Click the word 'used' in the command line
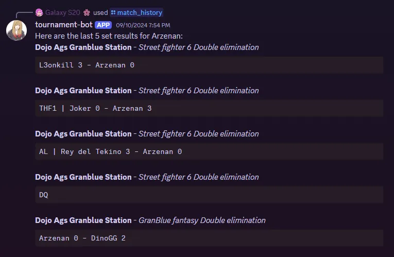The height and width of the screenshot is (257, 394). [x=100, y=12]
